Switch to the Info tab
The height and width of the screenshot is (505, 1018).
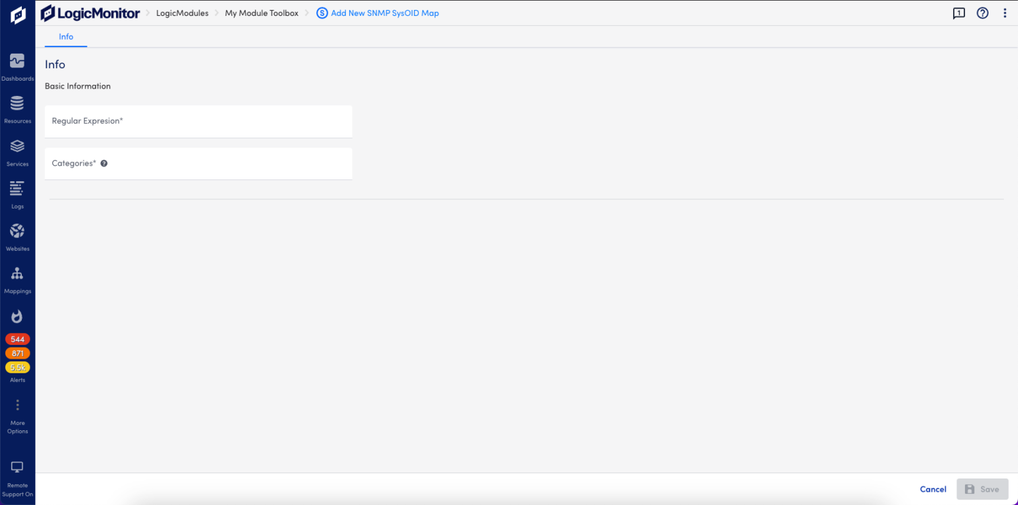(66, 37)
